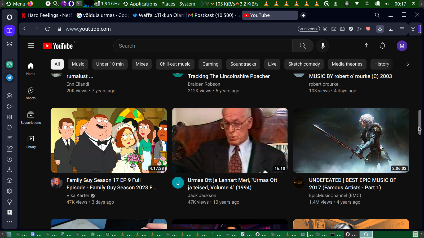Toggle the shield ad blocker icon

tap(351, 29)
